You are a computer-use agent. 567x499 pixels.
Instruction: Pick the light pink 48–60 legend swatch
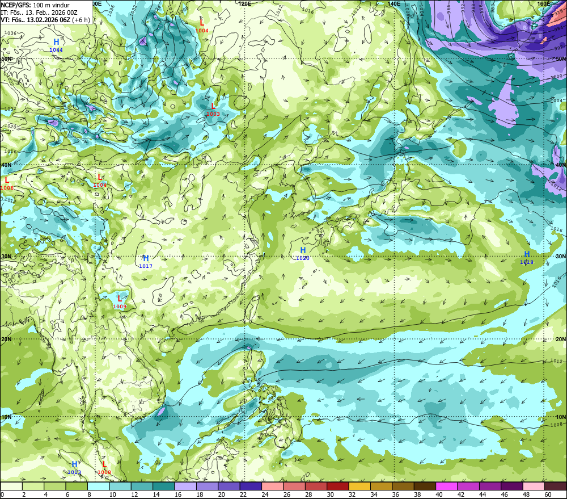[534, 486]
